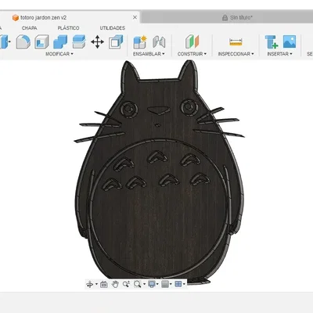The height and width of the screenshot is (313, 313).
Task: Activate the Zoom magnifier tool
Action: point(126,284)
